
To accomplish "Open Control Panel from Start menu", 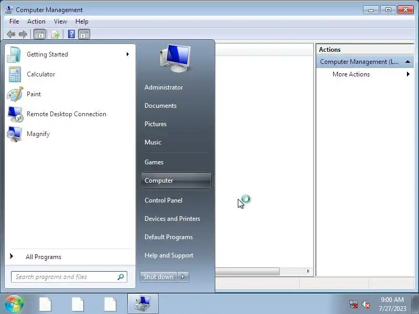I will pos(163,200).
